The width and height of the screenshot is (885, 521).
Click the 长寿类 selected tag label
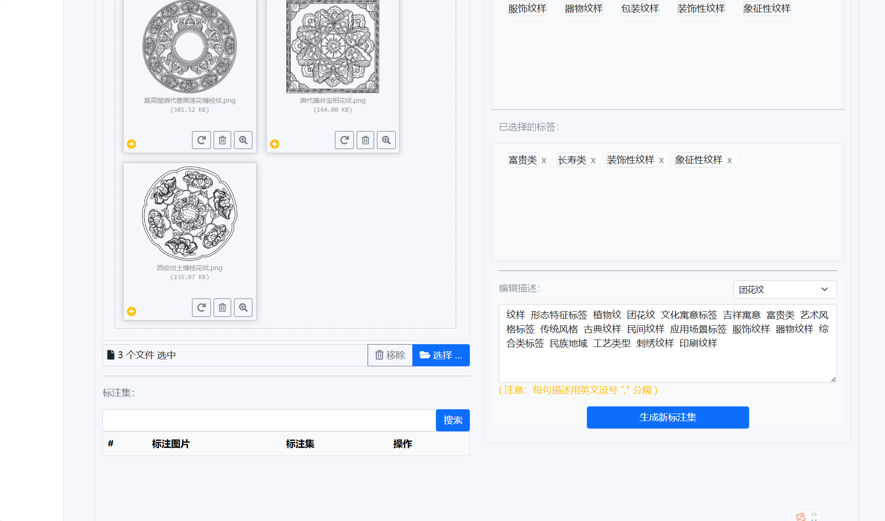click(572, 160)
